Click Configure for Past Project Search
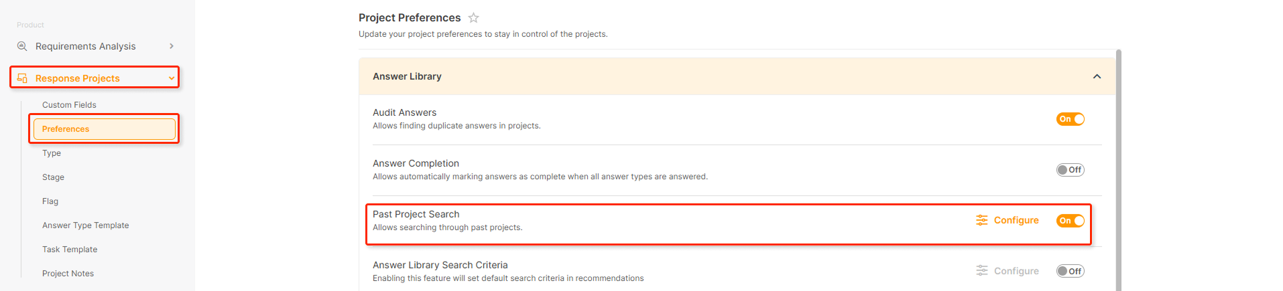This screenshot has width=1283, height=291. [x=1016, y=220]
